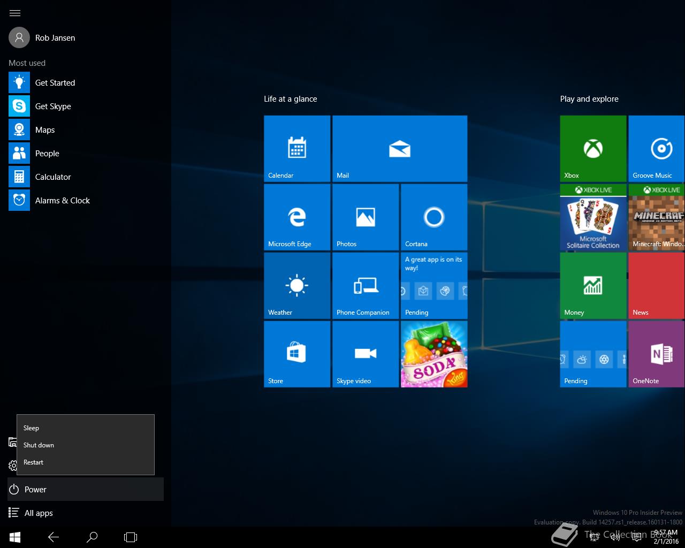Launch Microsoft Edge from its tile
Screen dimensions: 685x548
coord(297,217)
